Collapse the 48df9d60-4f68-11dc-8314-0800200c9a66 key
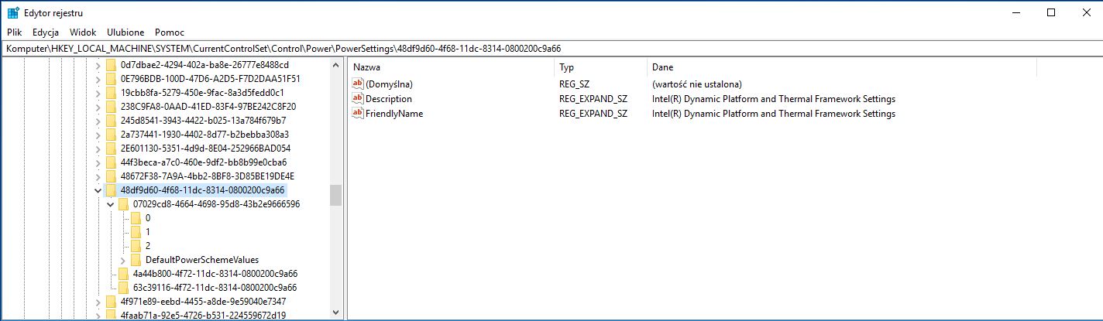Viewport: 1103px width, 321px height. pyautogui.click(x=98, y=190)
